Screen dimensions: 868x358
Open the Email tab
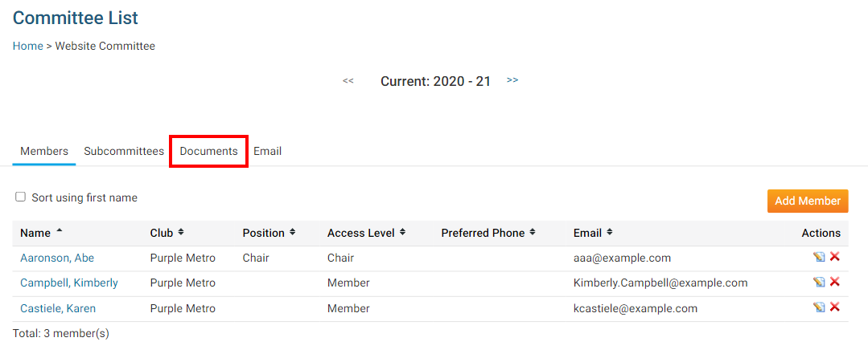[267, 151]
